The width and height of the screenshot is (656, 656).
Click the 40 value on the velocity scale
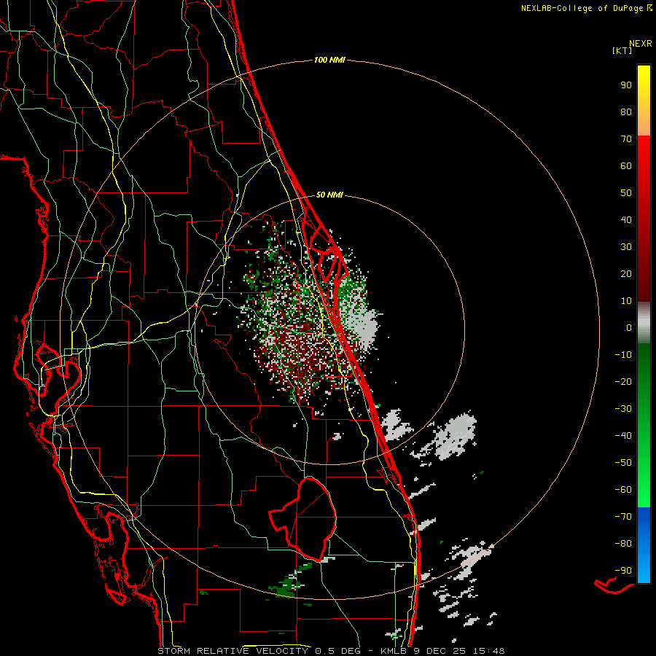click(626, 219)
